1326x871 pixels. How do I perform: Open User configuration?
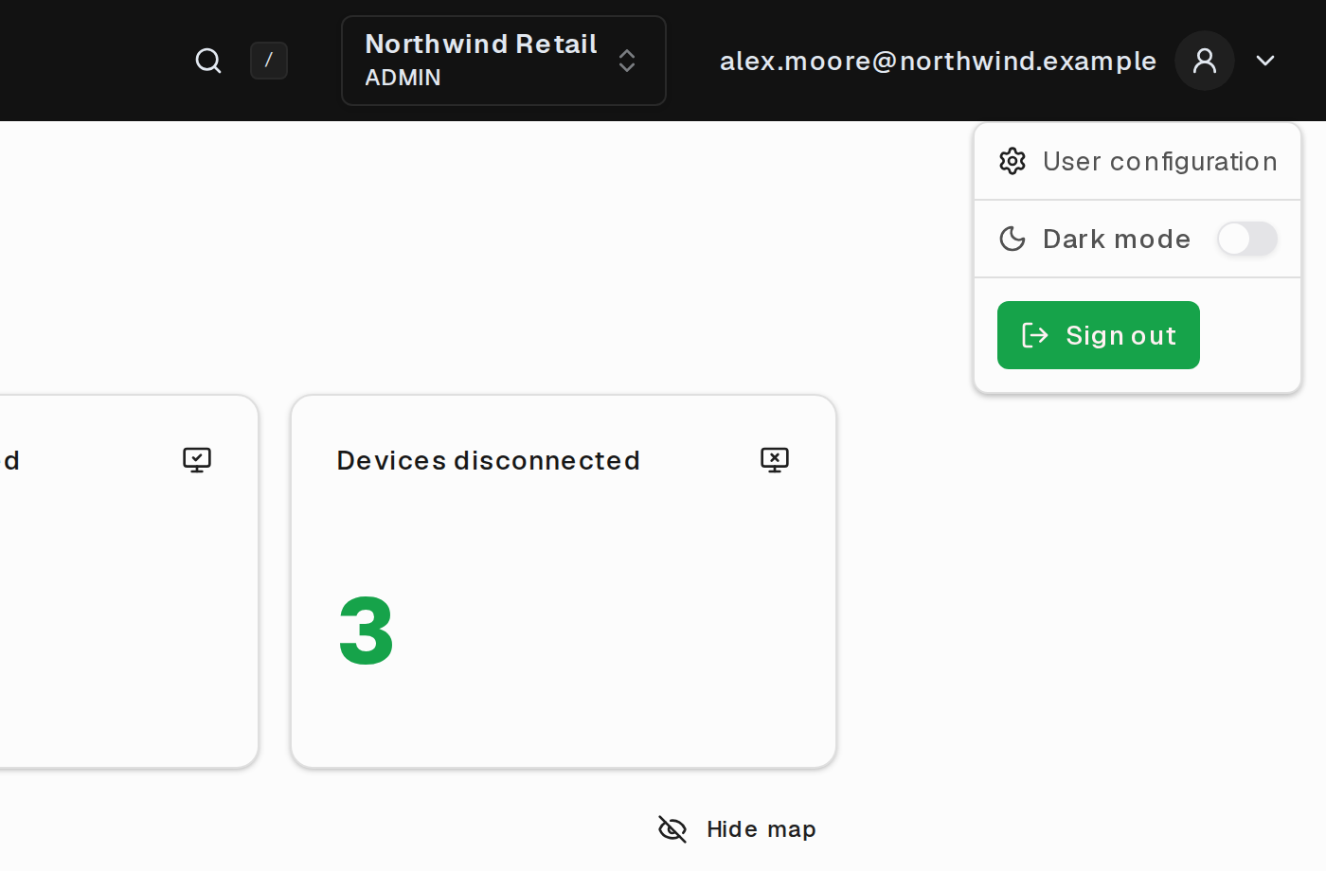pyautogui.click(x=1138, y=161)
